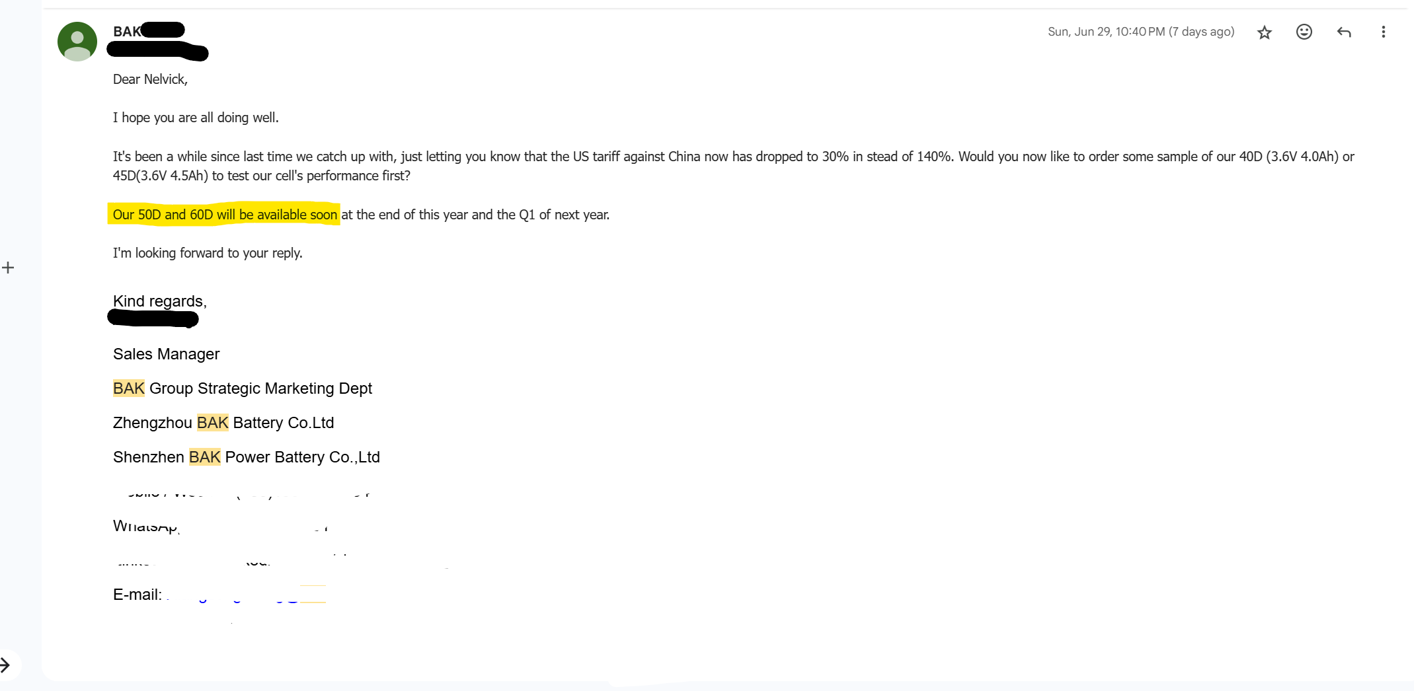Click the sender name starting with BAK

coord(148,31)
